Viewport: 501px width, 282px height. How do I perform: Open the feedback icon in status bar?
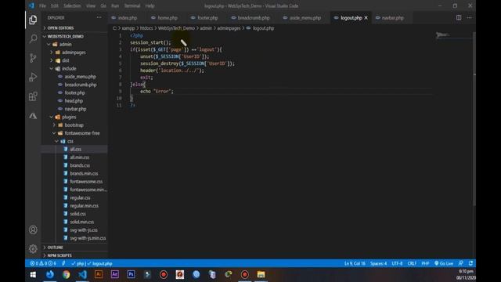(x=461, y=263)
